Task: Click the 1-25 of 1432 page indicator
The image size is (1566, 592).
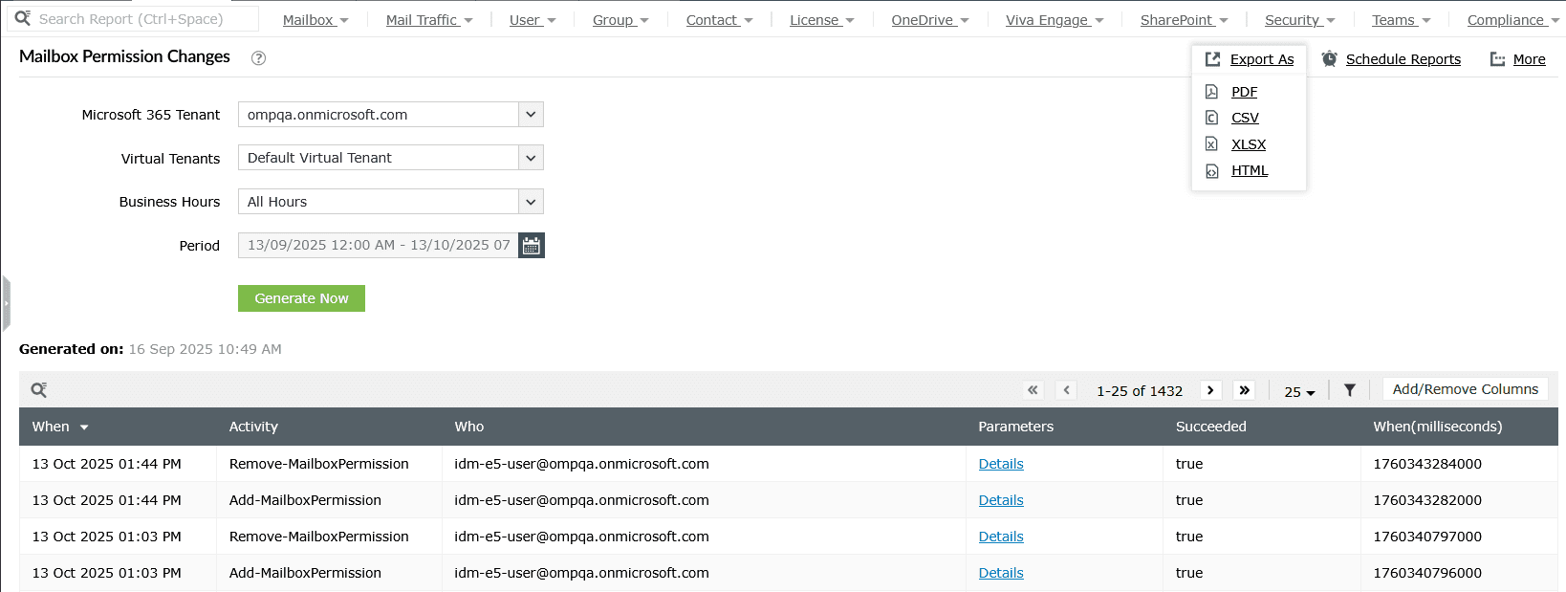Action: pyautogui.click(x=1140, y=391)
